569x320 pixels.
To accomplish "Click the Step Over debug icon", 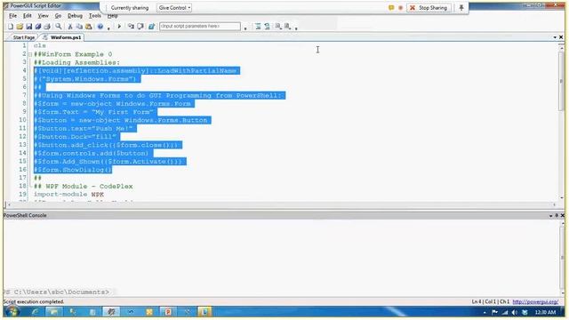I will pyautogui.click(x=140, y=27).
